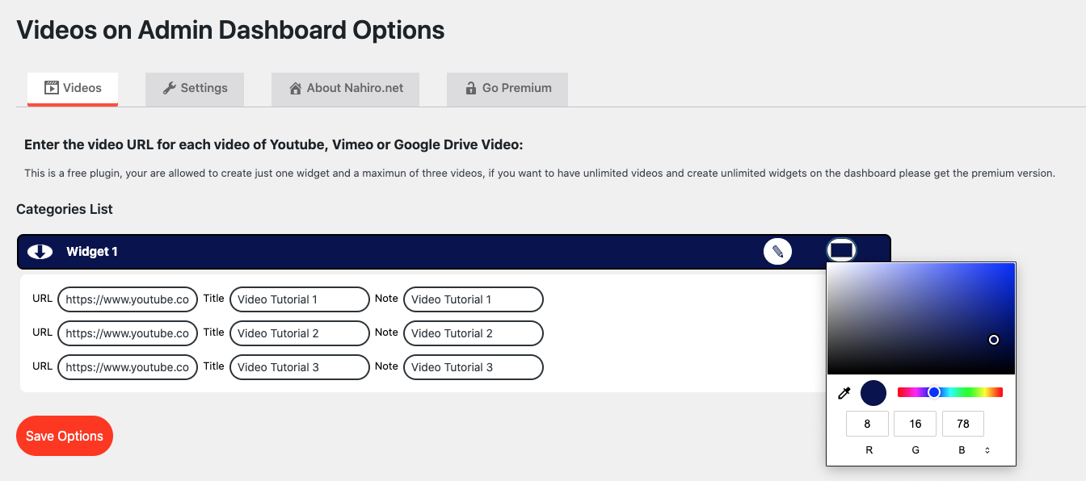Edit Title field 'Video Tutorial 2'
The height and width of the screenshot is (481, 1086).
pyautogui.click(x=300, y=333)
